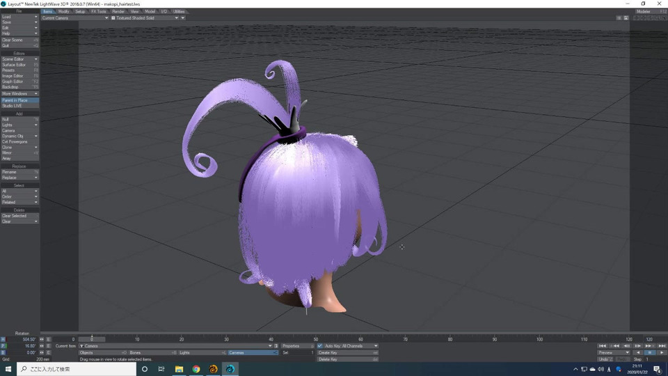
Task: Go to the next keyframe
Action: coord(650,346)
